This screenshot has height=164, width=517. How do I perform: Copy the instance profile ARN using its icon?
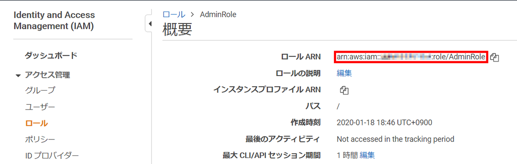344,90
